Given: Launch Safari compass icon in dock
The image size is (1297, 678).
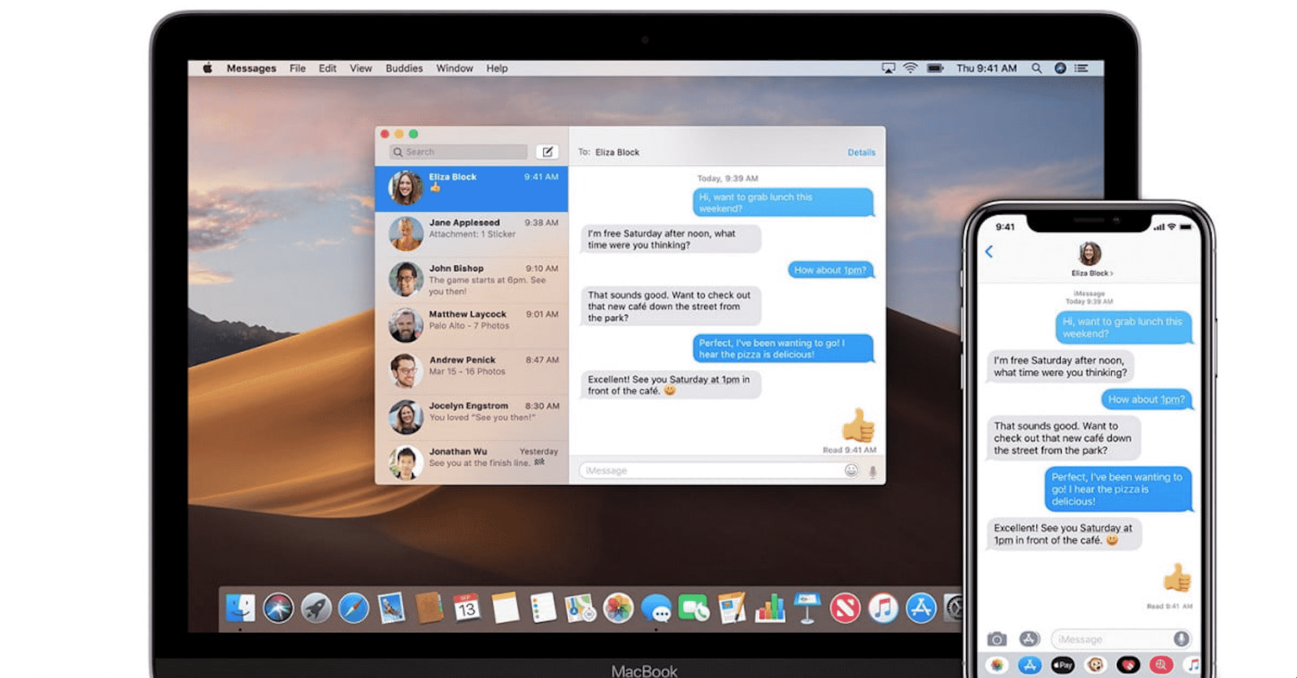Looking at the screenshot, I should click(x=353, y=609).
